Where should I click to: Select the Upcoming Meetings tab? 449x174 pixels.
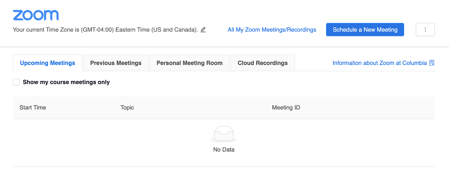(x=48, y=63)
